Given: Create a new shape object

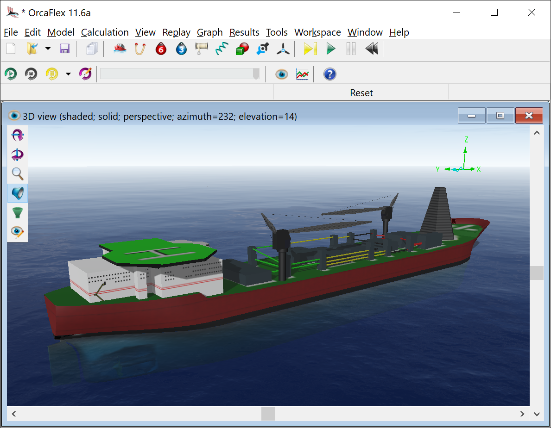Looking at the screenshot, I should click(x=241, y=49).
